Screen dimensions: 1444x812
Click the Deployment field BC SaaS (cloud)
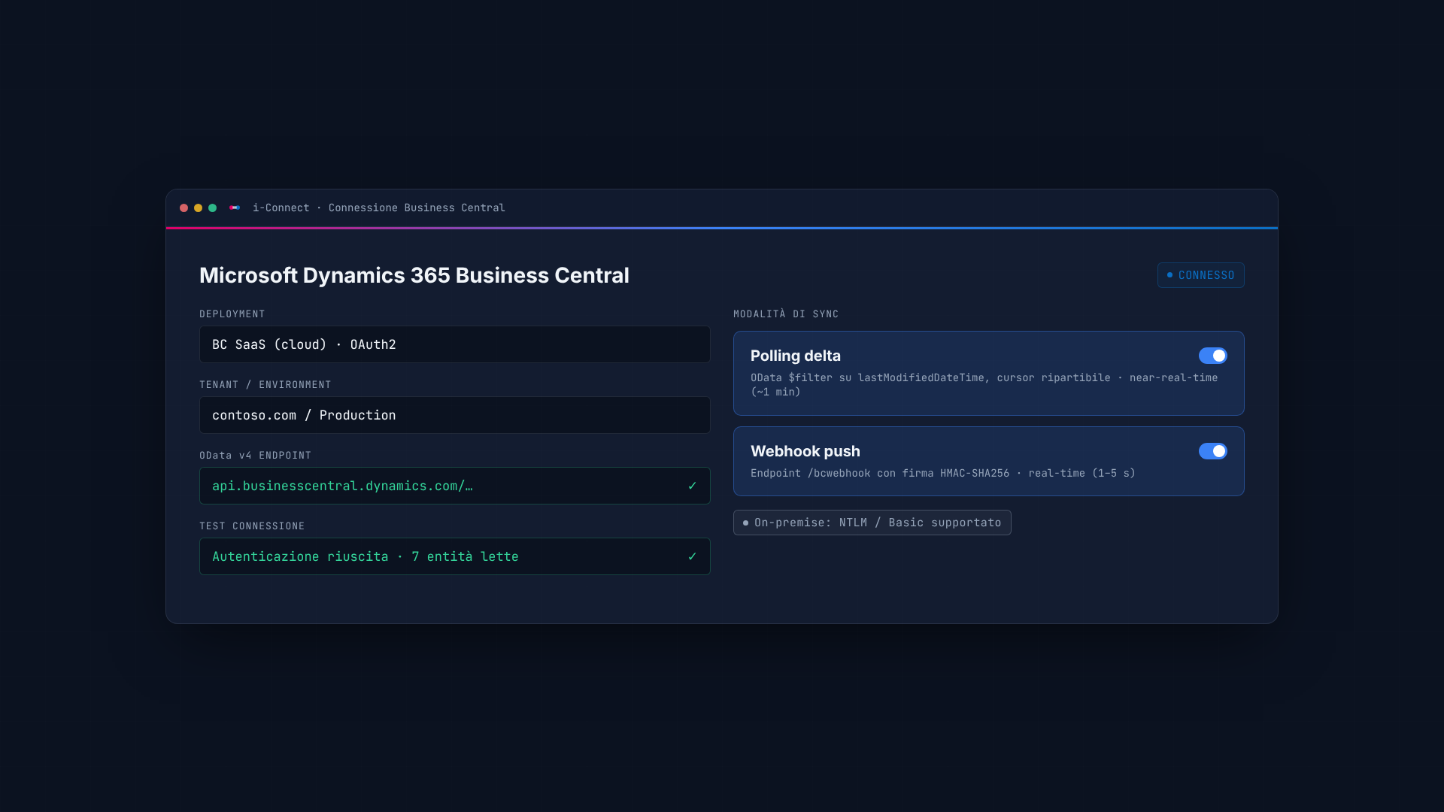pos(454,344)
